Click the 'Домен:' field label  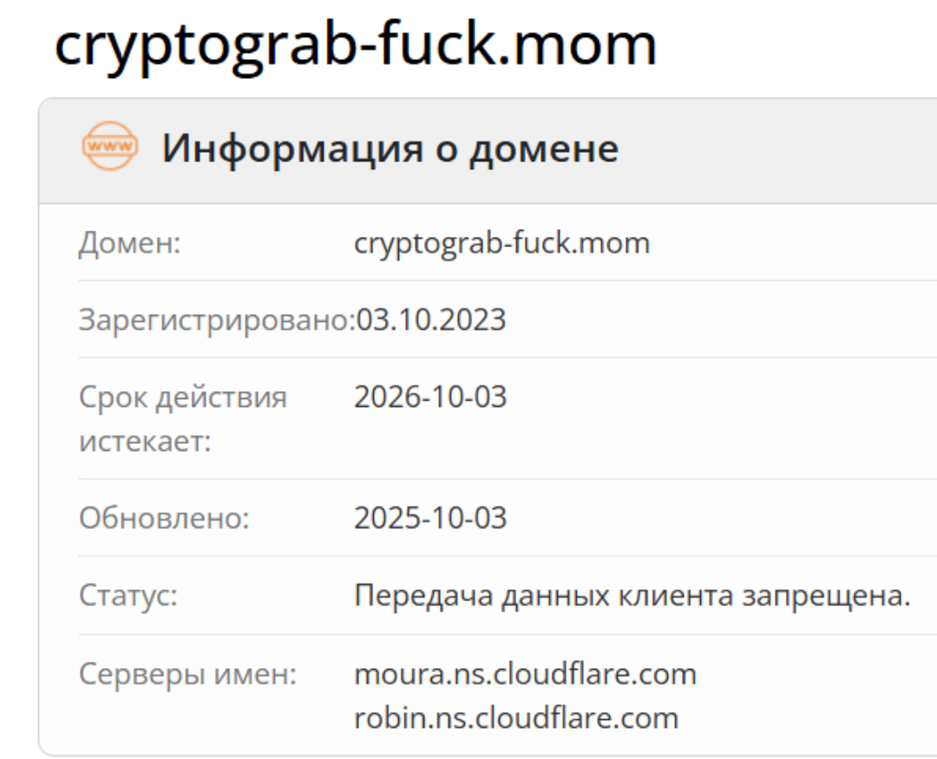coord(129,244)
